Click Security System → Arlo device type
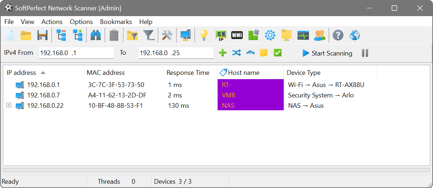The height and width of the screenshot is (188, 433). pos(321,95)
